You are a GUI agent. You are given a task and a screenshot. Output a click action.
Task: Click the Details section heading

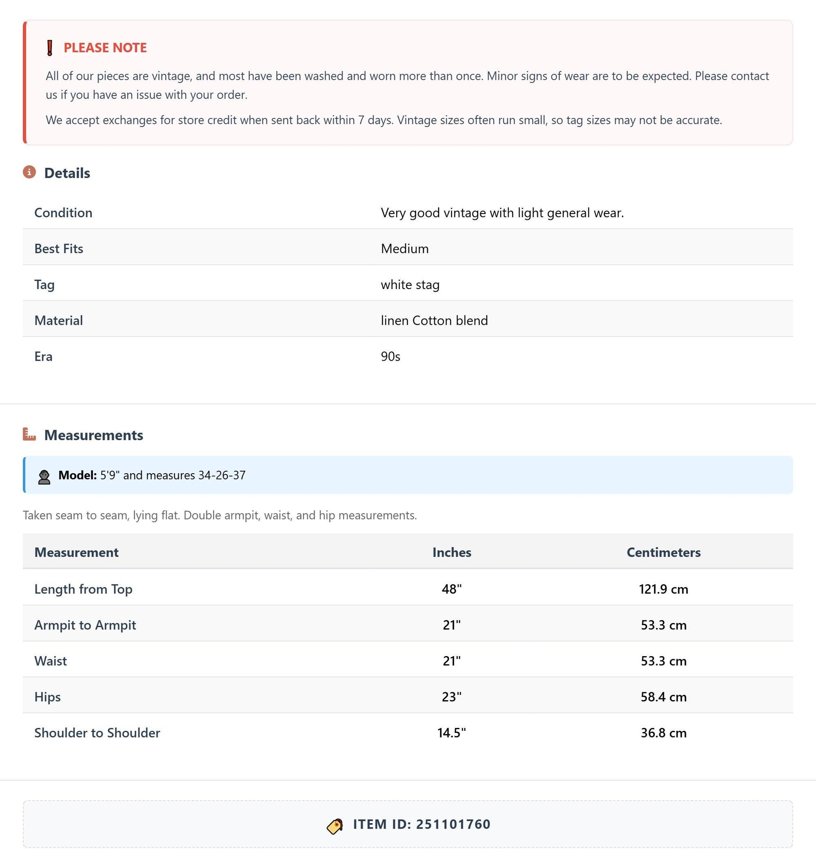coord(67,173)
